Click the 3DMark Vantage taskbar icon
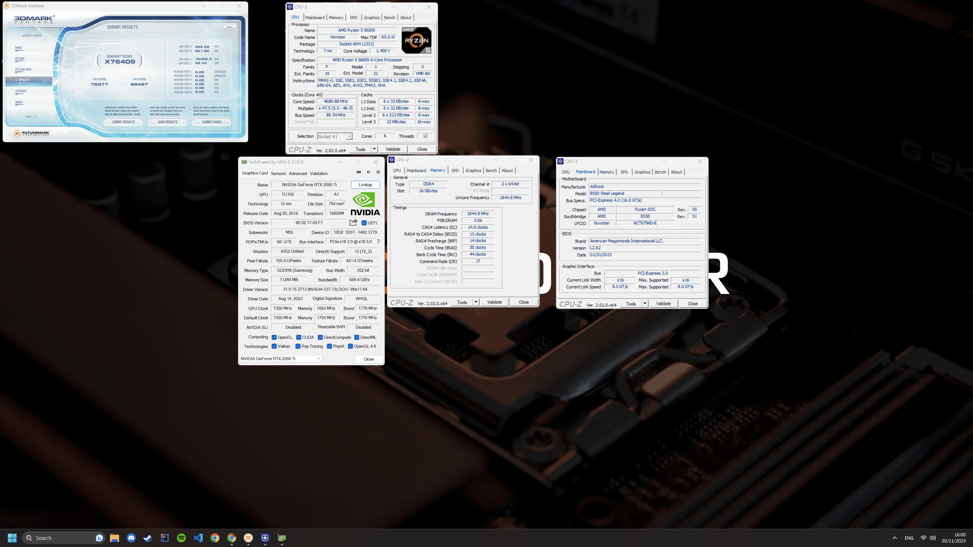The width and height of the screenshot is (973, 547). click(248, 538)
